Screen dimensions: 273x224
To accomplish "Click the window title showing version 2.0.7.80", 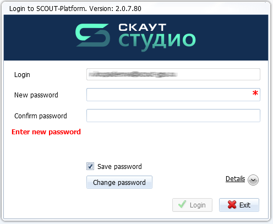I will [x=75, y=9].
